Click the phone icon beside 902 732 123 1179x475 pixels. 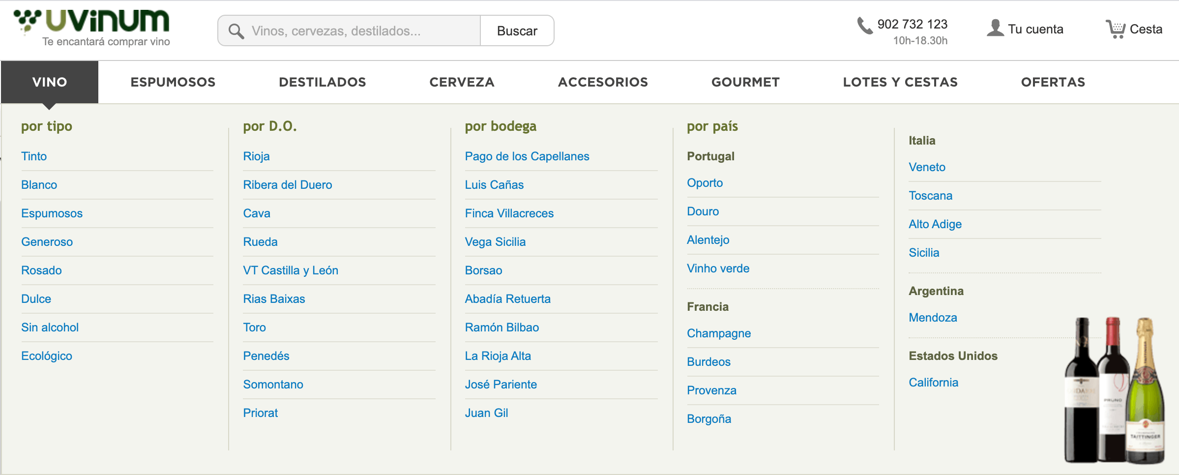[864, 26]
